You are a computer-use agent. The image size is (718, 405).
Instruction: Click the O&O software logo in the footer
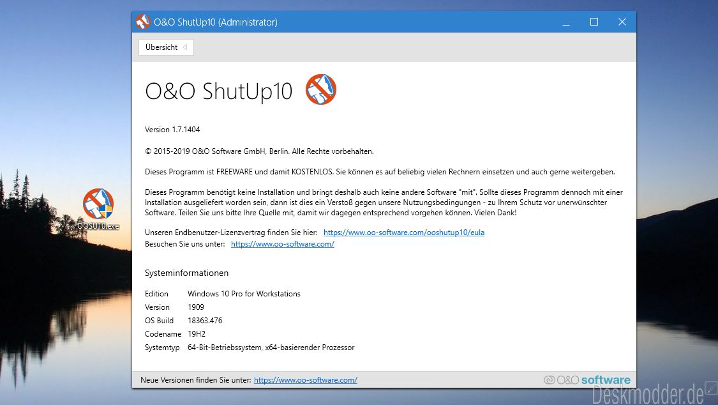tap(587, 380)
